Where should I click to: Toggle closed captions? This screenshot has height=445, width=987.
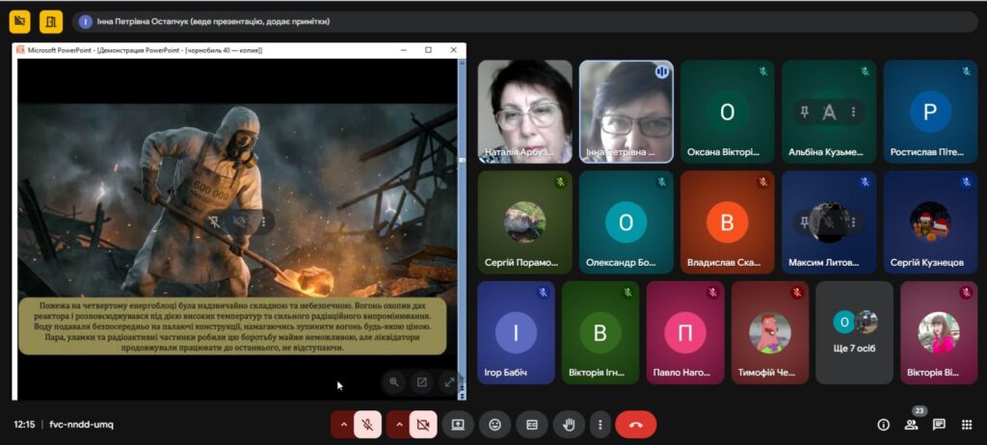[531, 424]
